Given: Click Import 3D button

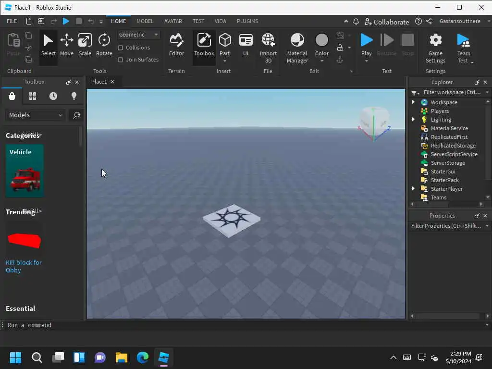Looking at the screenshot, I should click(268, 48).
